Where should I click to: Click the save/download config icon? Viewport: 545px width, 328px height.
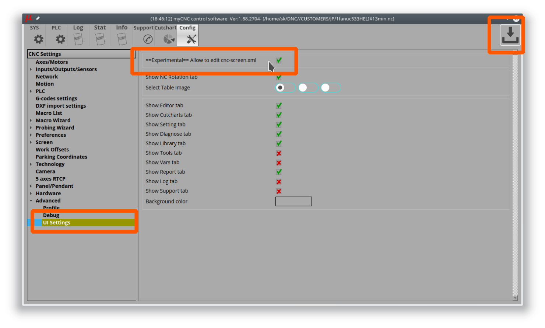pos(510,35)
